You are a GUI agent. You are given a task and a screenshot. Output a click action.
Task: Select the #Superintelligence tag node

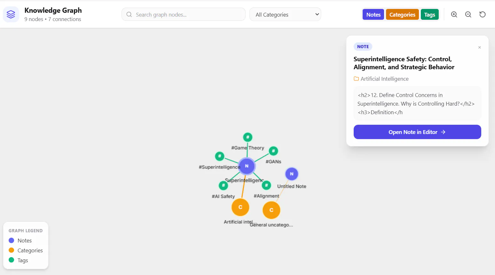pyautogui.click(x=220, y=156)
